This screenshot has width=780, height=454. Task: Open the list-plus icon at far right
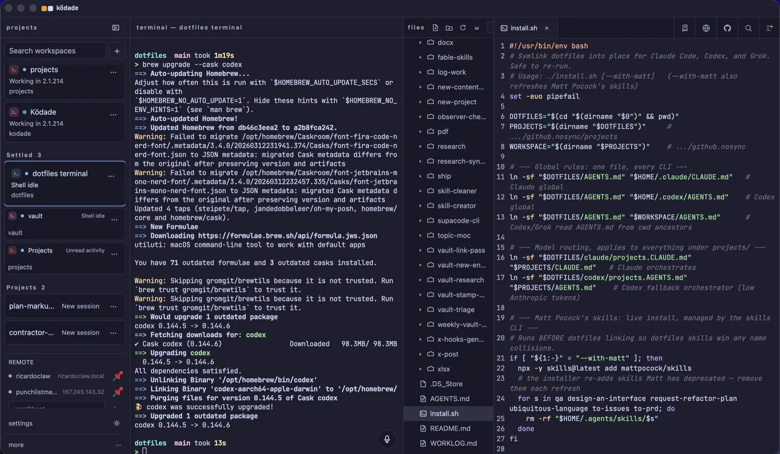(770, 28)
